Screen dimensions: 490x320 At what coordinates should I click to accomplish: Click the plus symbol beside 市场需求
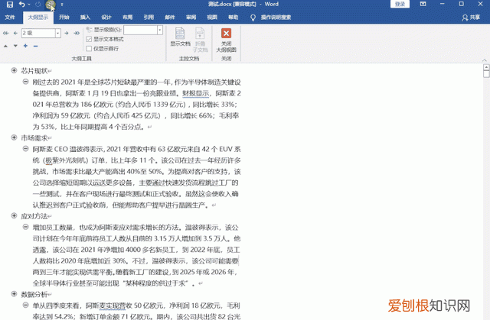[14, 137]
